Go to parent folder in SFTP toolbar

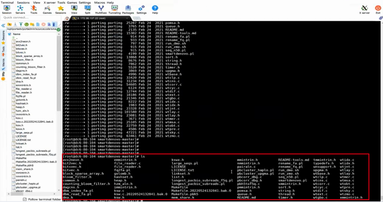9,25
